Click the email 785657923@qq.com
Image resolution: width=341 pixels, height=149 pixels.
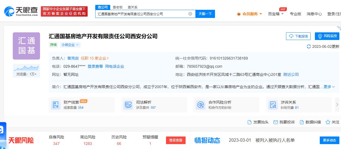click(x=204, y=66)
